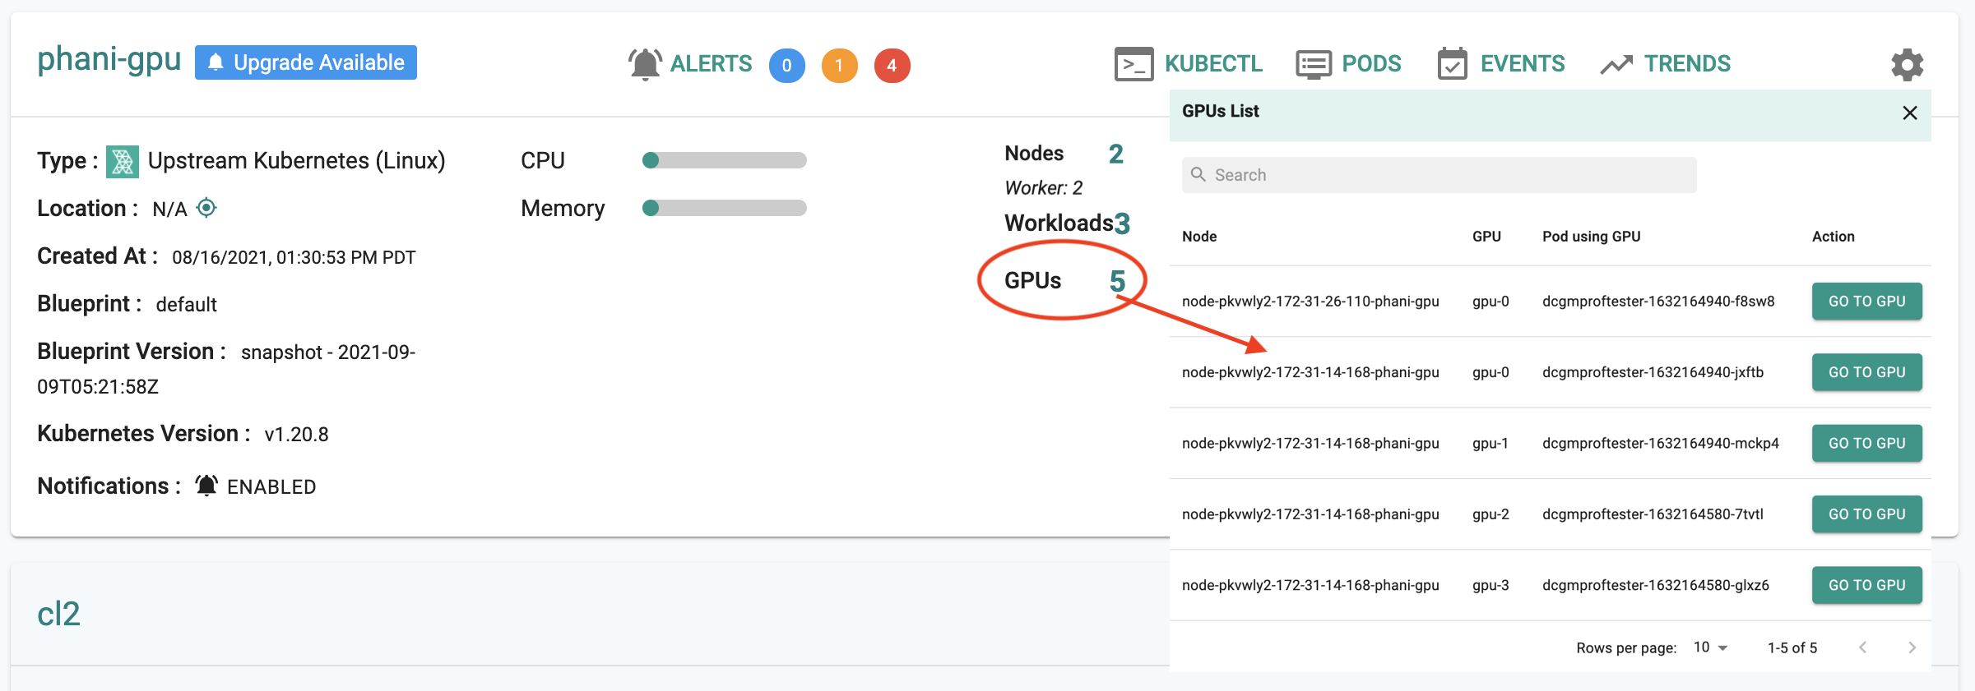Viewport: 1975px width, 691px height.
Task: Click the 1-5 of 5 pagination text
Action: tap(1792, 647)
